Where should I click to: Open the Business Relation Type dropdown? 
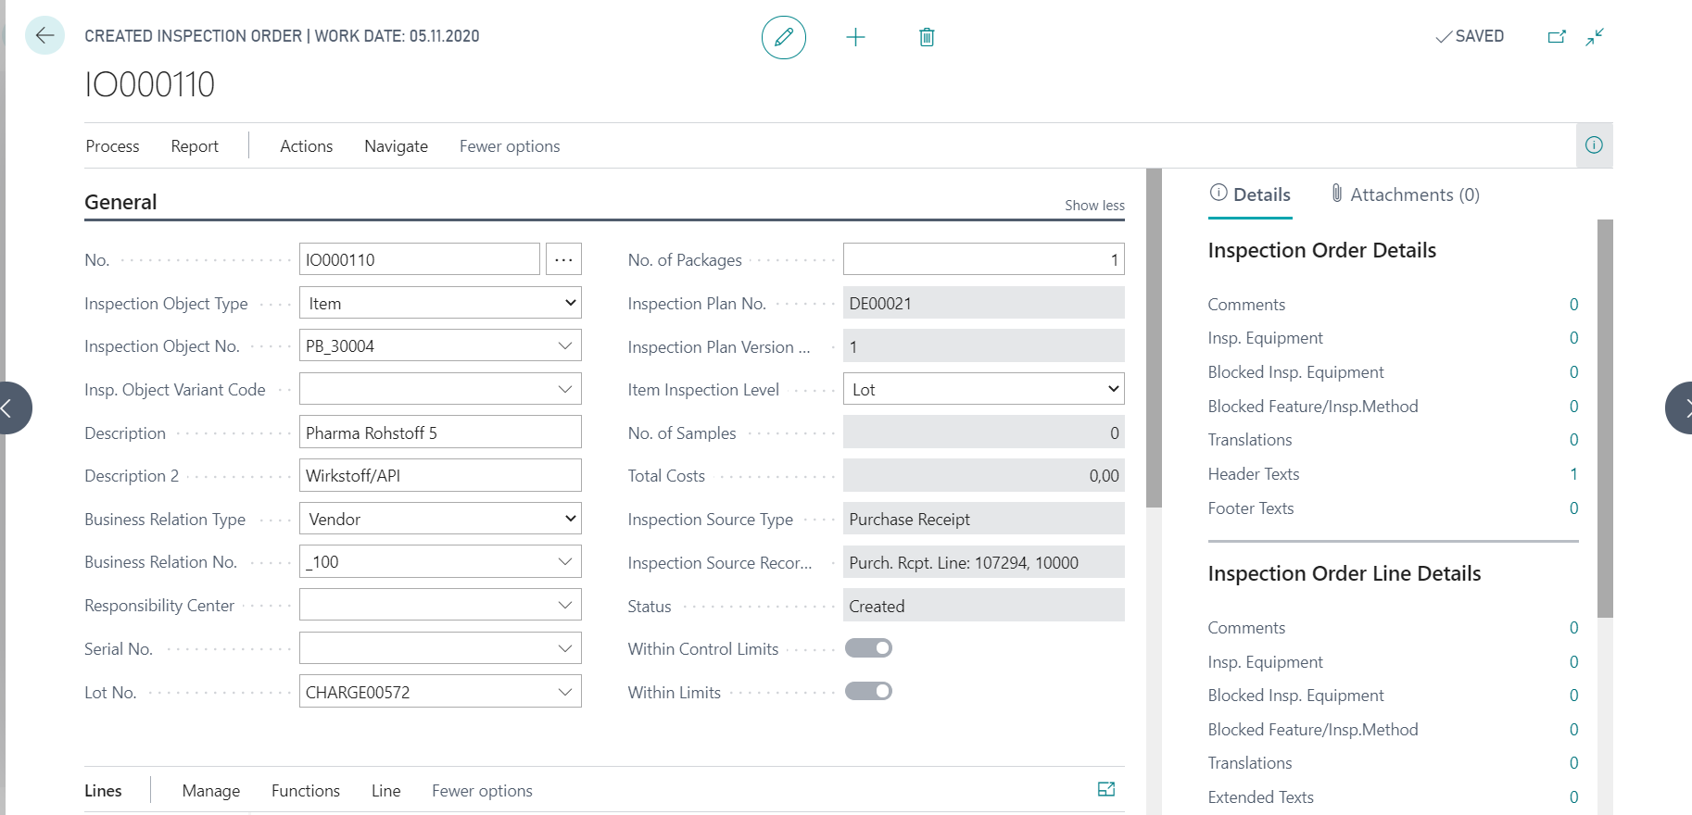tap(440, 519)
